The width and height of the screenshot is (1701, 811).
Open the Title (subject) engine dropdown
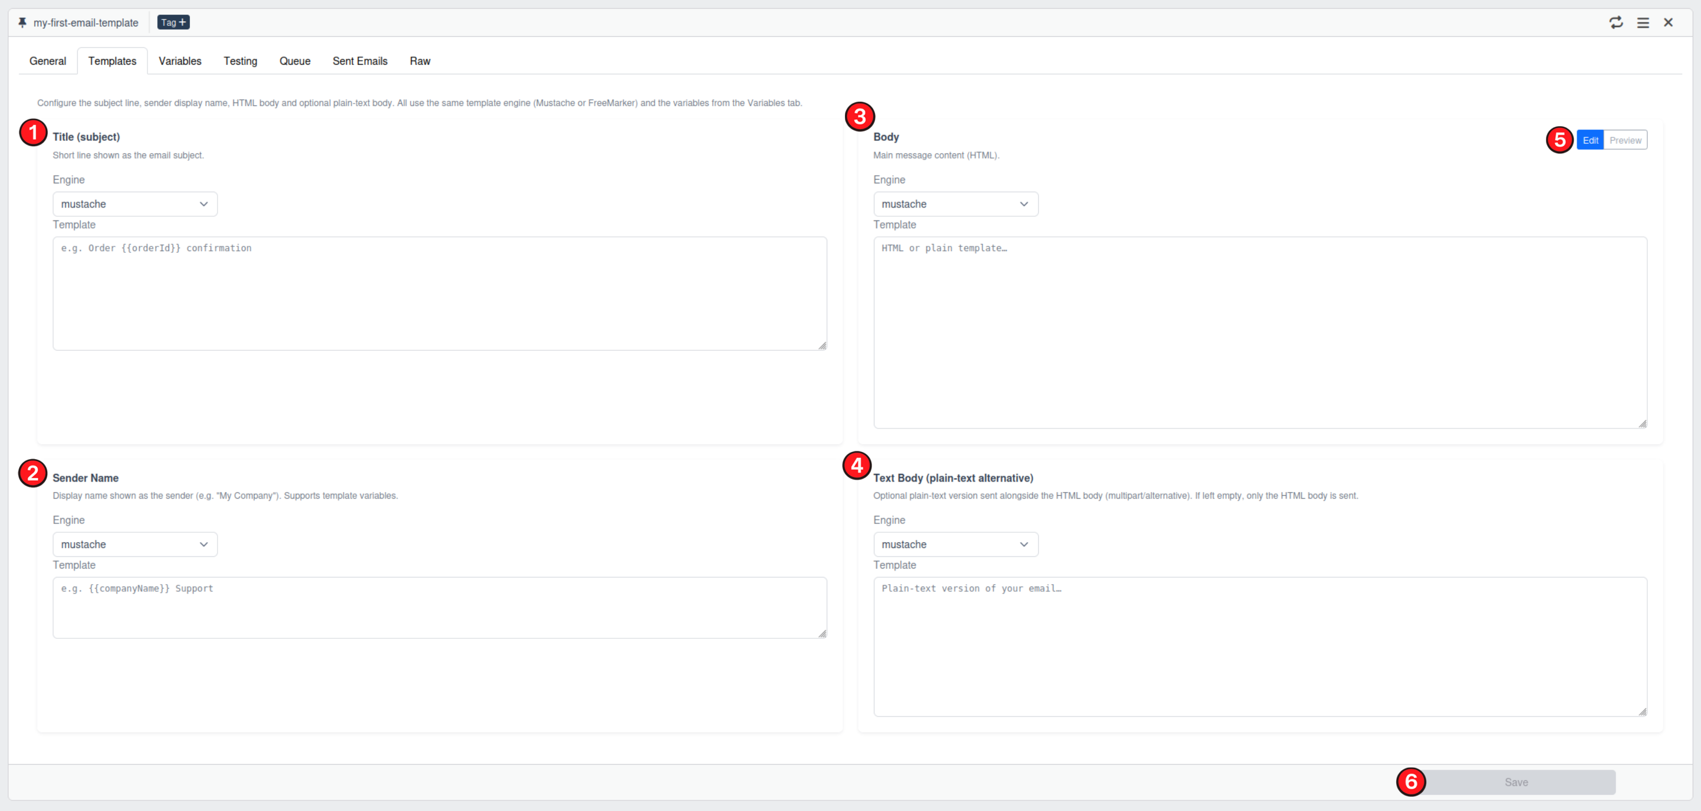[x=134, y=204]
